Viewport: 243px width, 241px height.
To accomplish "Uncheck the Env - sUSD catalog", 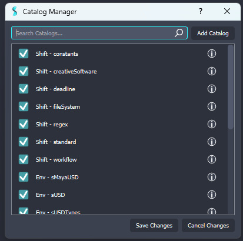I will [x=24, y=195].
